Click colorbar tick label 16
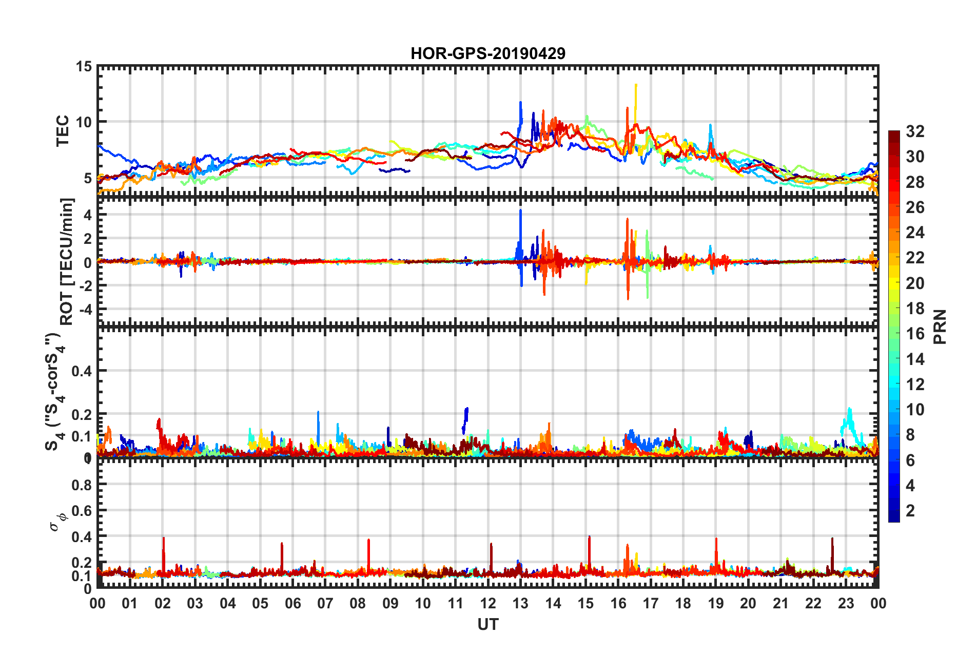The height and width of the screenshot is (653, 976). coord(915,334)
